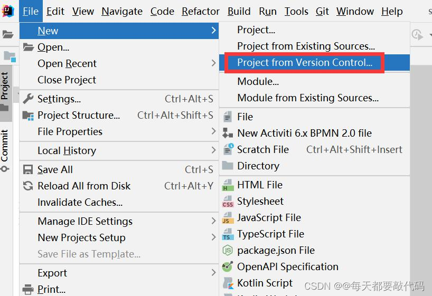Expand the Export submenu arrow

click(213, 273)
